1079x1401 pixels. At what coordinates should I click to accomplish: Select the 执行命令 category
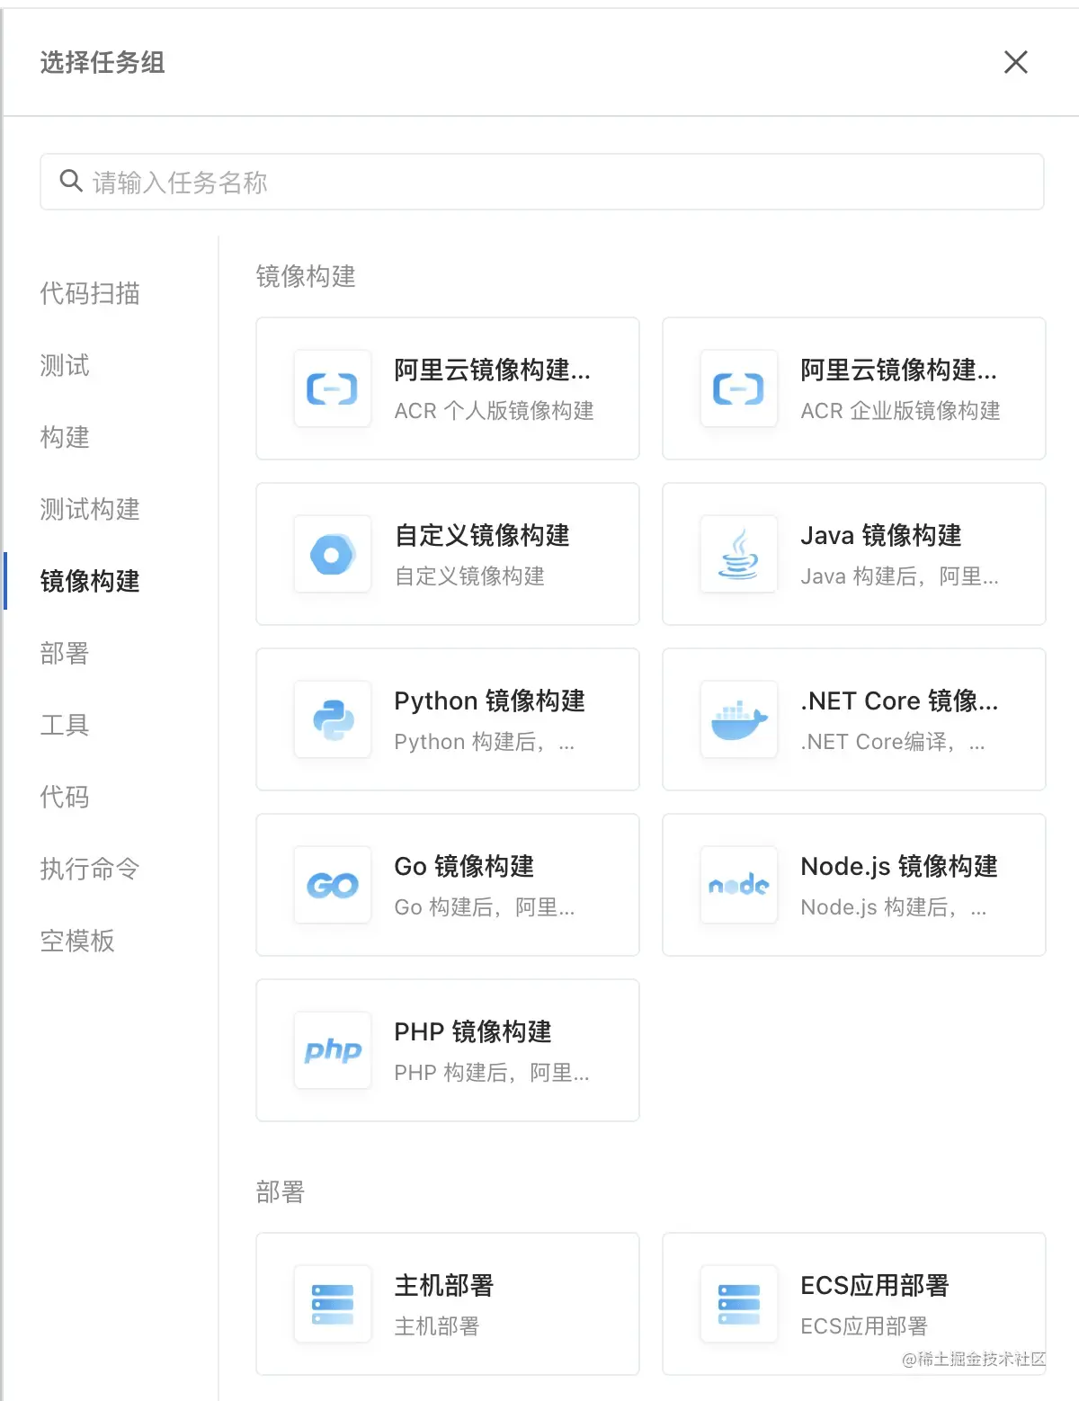point(90,869)
